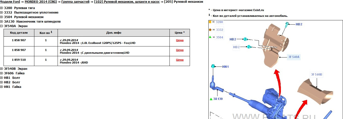343x119 pixels.
Task: Click the orange square 3280 legend icon
Action: coord(210,22)
